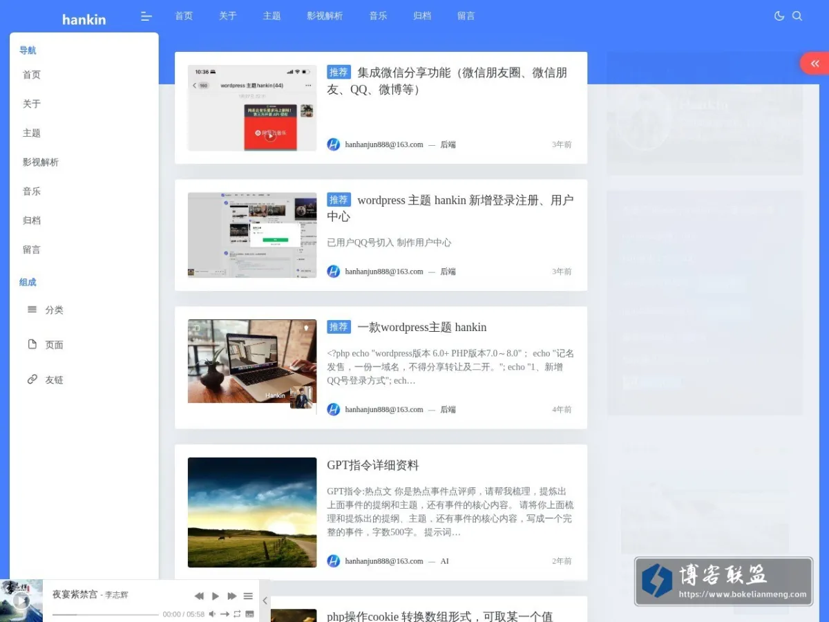Click the 友链 chain-link icon in sidebar
This screenshot has height=622, width=829.
pyautogui.click(x=32, y=379)
